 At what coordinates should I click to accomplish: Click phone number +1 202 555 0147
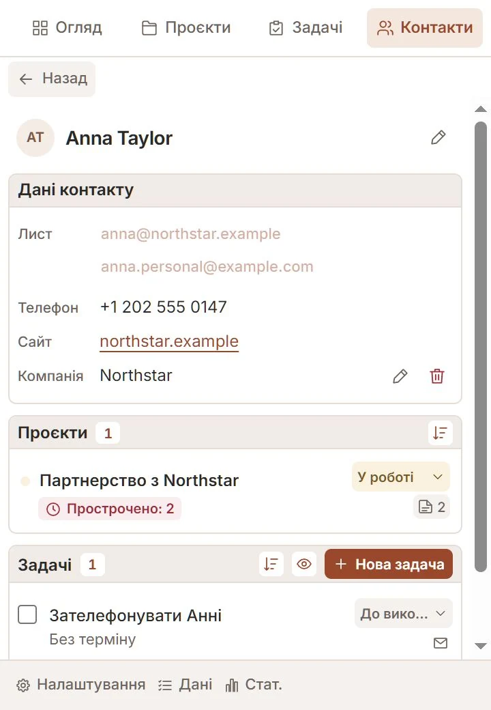tap(163, 307)
